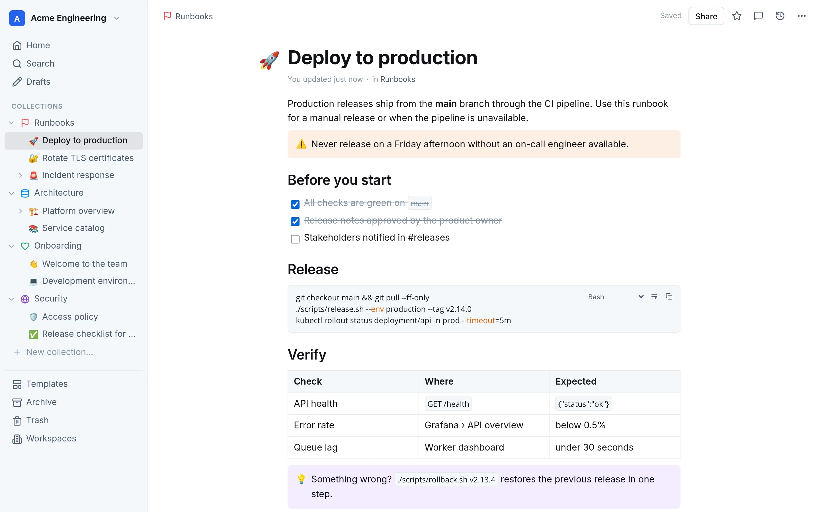This screenshot has width=820, height=512.
Task: Collapse the Runbooks collection
Action: (x=11, y=123)
